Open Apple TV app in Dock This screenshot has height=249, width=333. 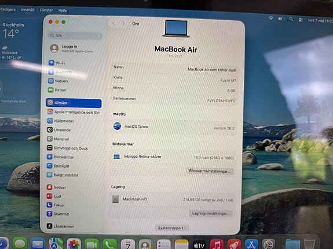199,245
